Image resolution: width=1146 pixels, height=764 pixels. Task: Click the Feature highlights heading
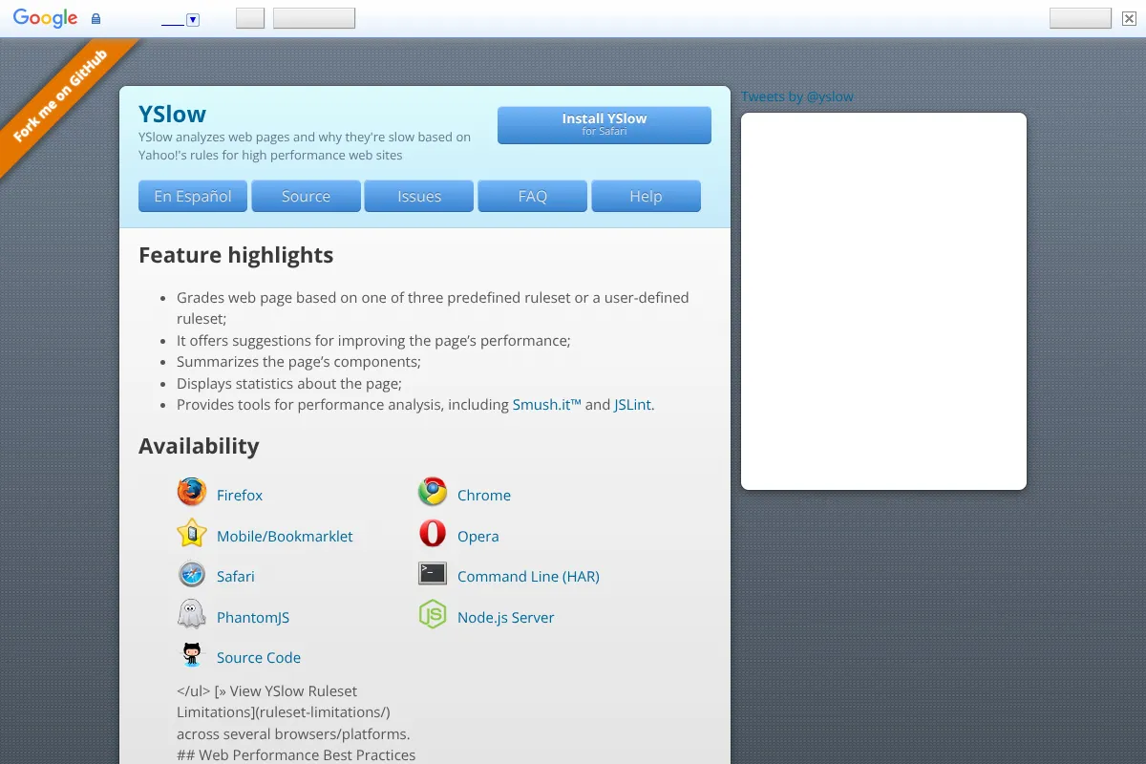pyautogui.click(x=236, y=255)
